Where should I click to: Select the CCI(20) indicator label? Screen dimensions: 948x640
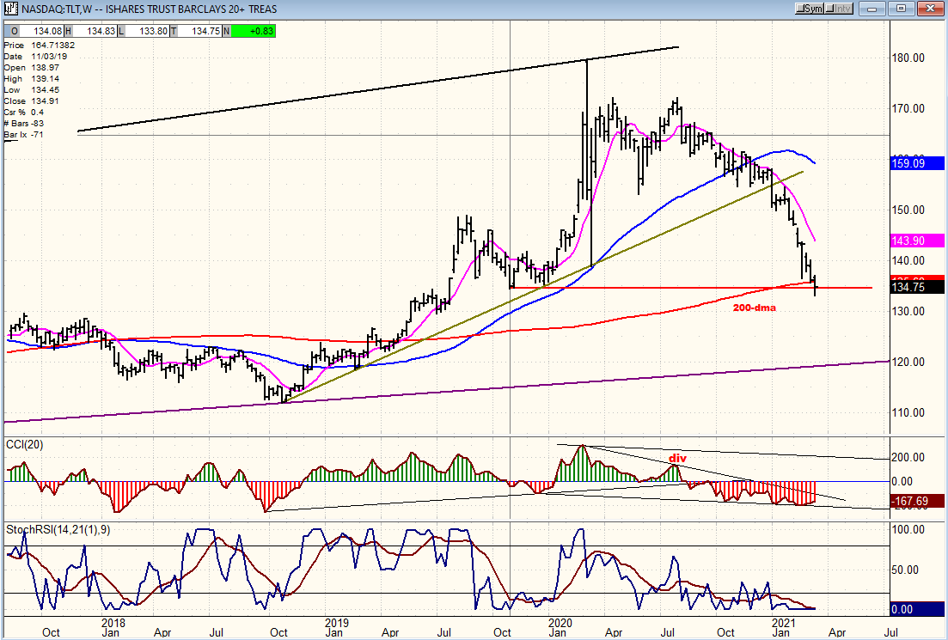(x=25, y=445)
